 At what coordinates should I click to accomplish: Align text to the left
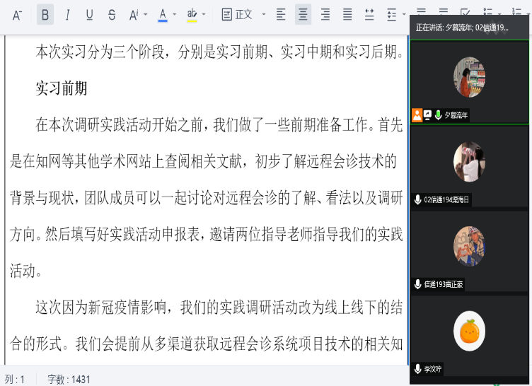281,14
